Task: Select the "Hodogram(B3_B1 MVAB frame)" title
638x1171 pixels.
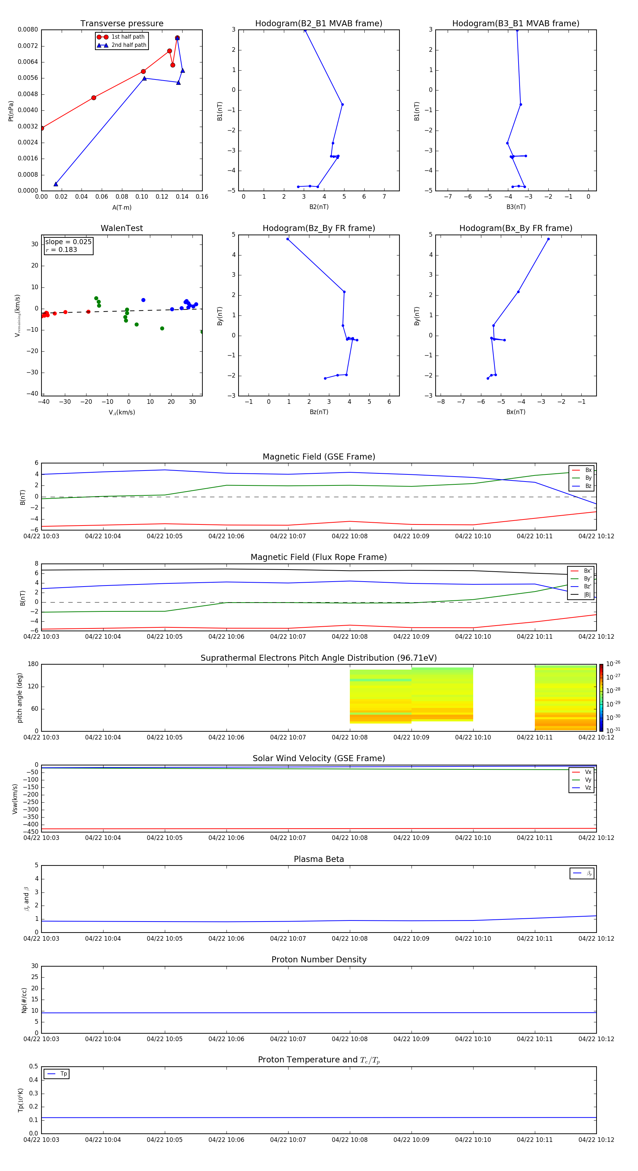Action: (x=516, y=24)
